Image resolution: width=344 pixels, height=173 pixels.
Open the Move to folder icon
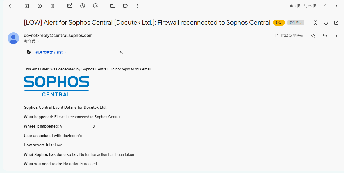(113, 6)
